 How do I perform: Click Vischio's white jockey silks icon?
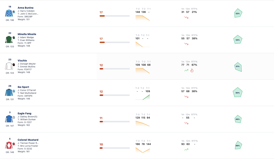[9, 66]
